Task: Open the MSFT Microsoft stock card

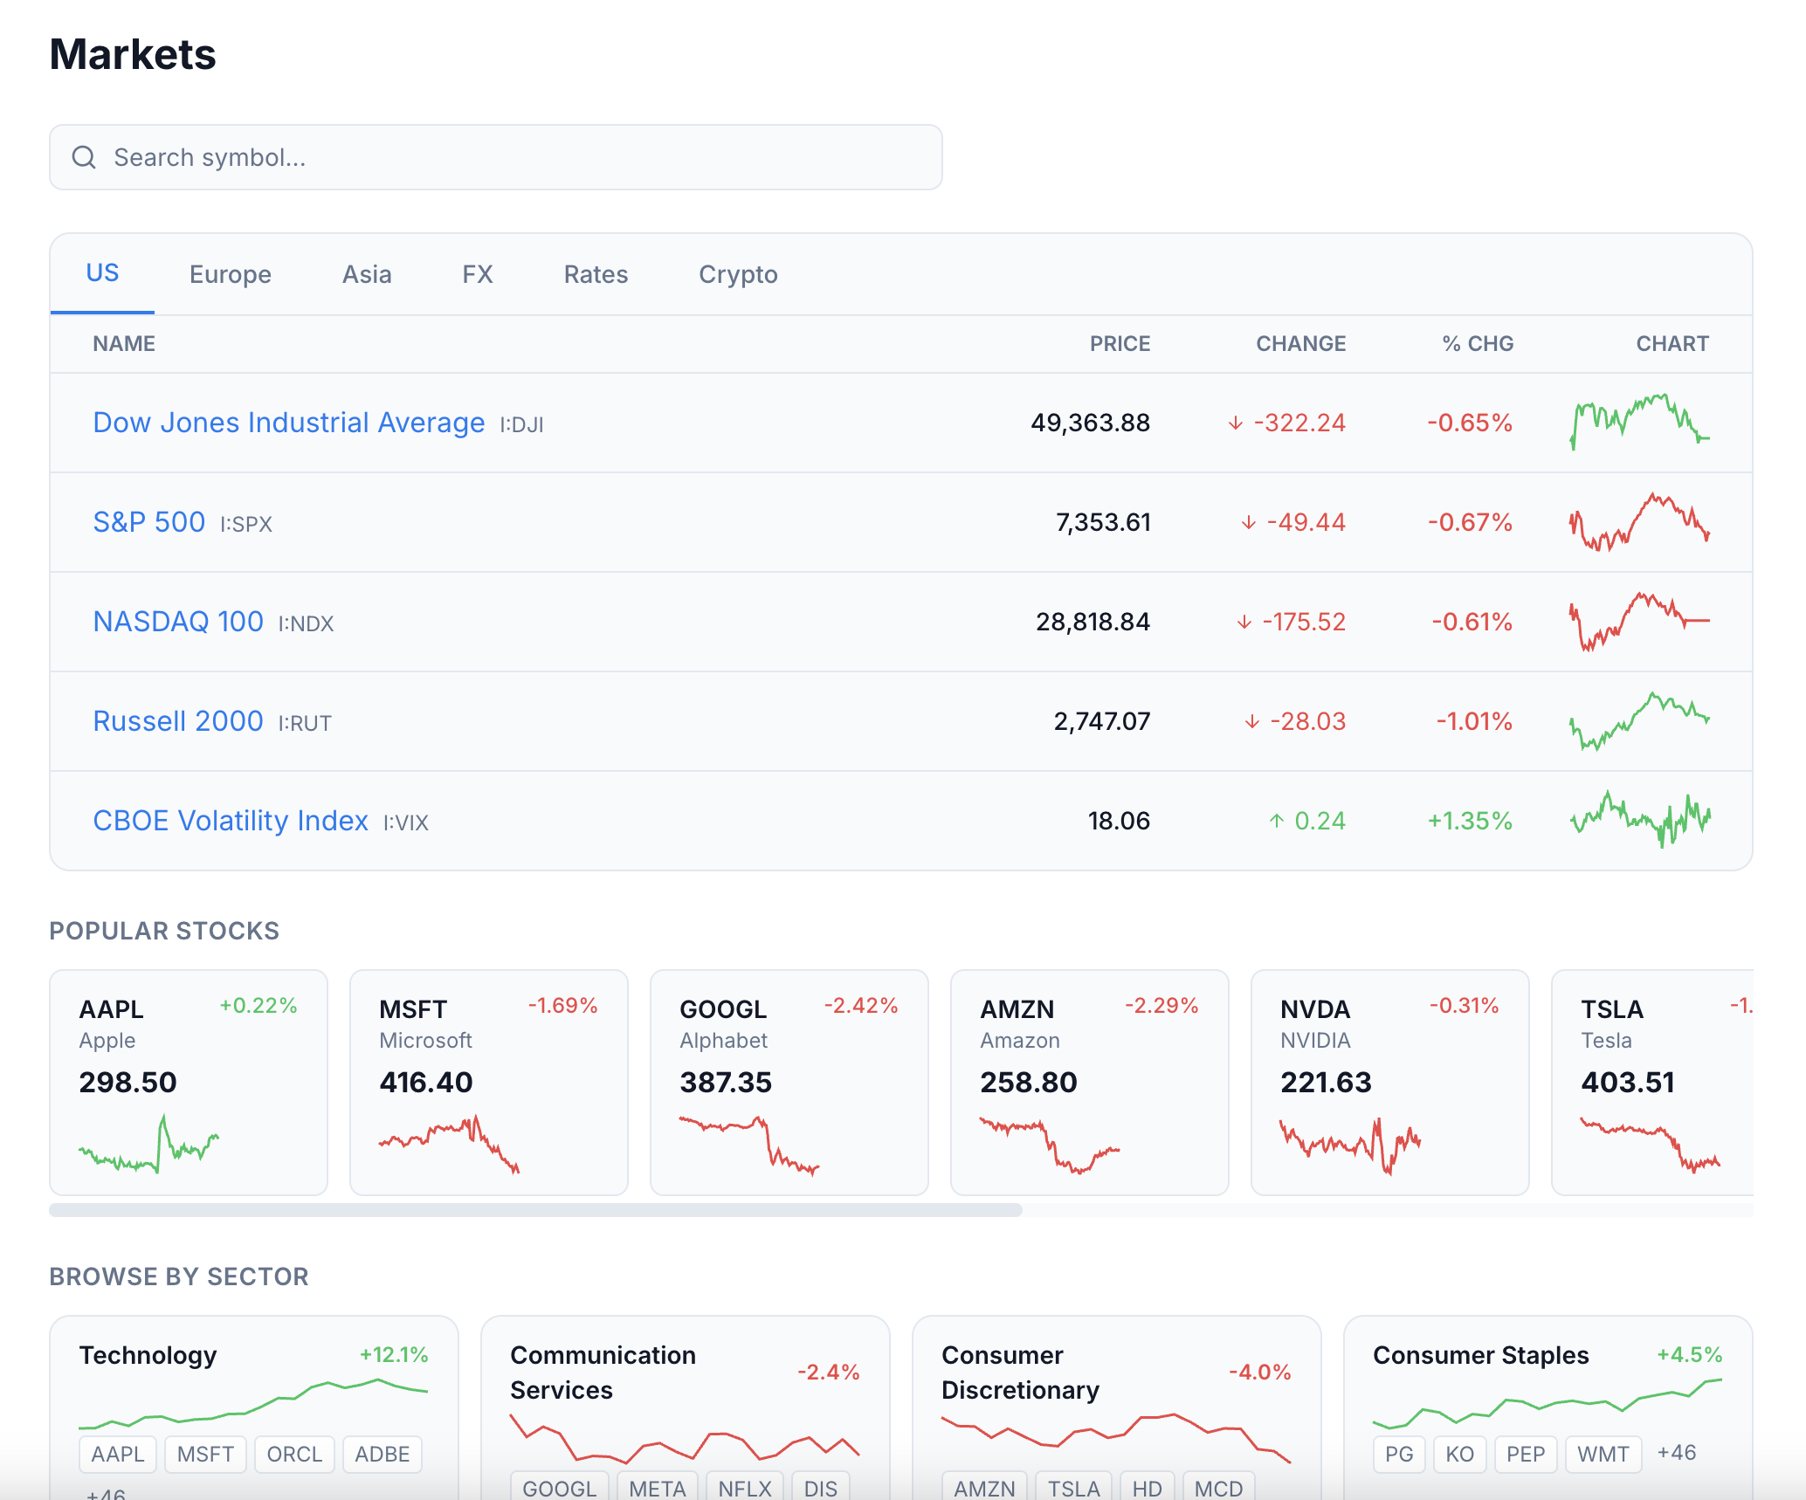Action: tap(489, 1083)
